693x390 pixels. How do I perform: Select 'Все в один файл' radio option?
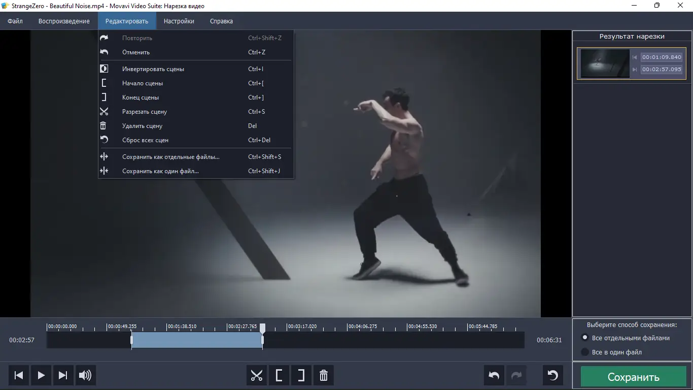point(611,352)
